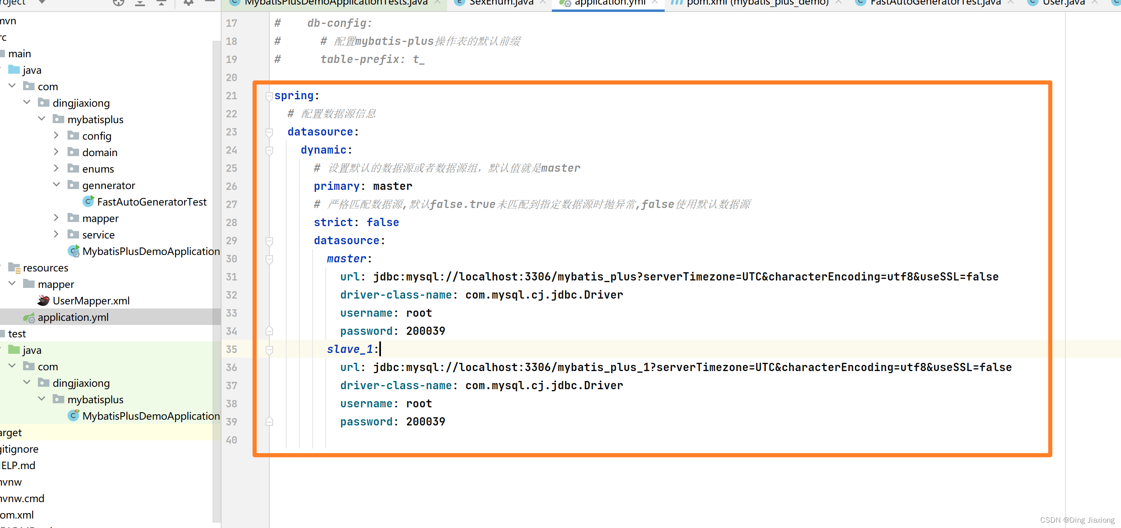The image size is (1121, 528).
Task: Click the service package folder icon
Action: 73,234
